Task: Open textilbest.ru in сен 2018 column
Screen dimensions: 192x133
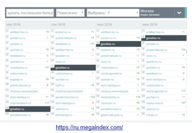Action: point(63,44)
